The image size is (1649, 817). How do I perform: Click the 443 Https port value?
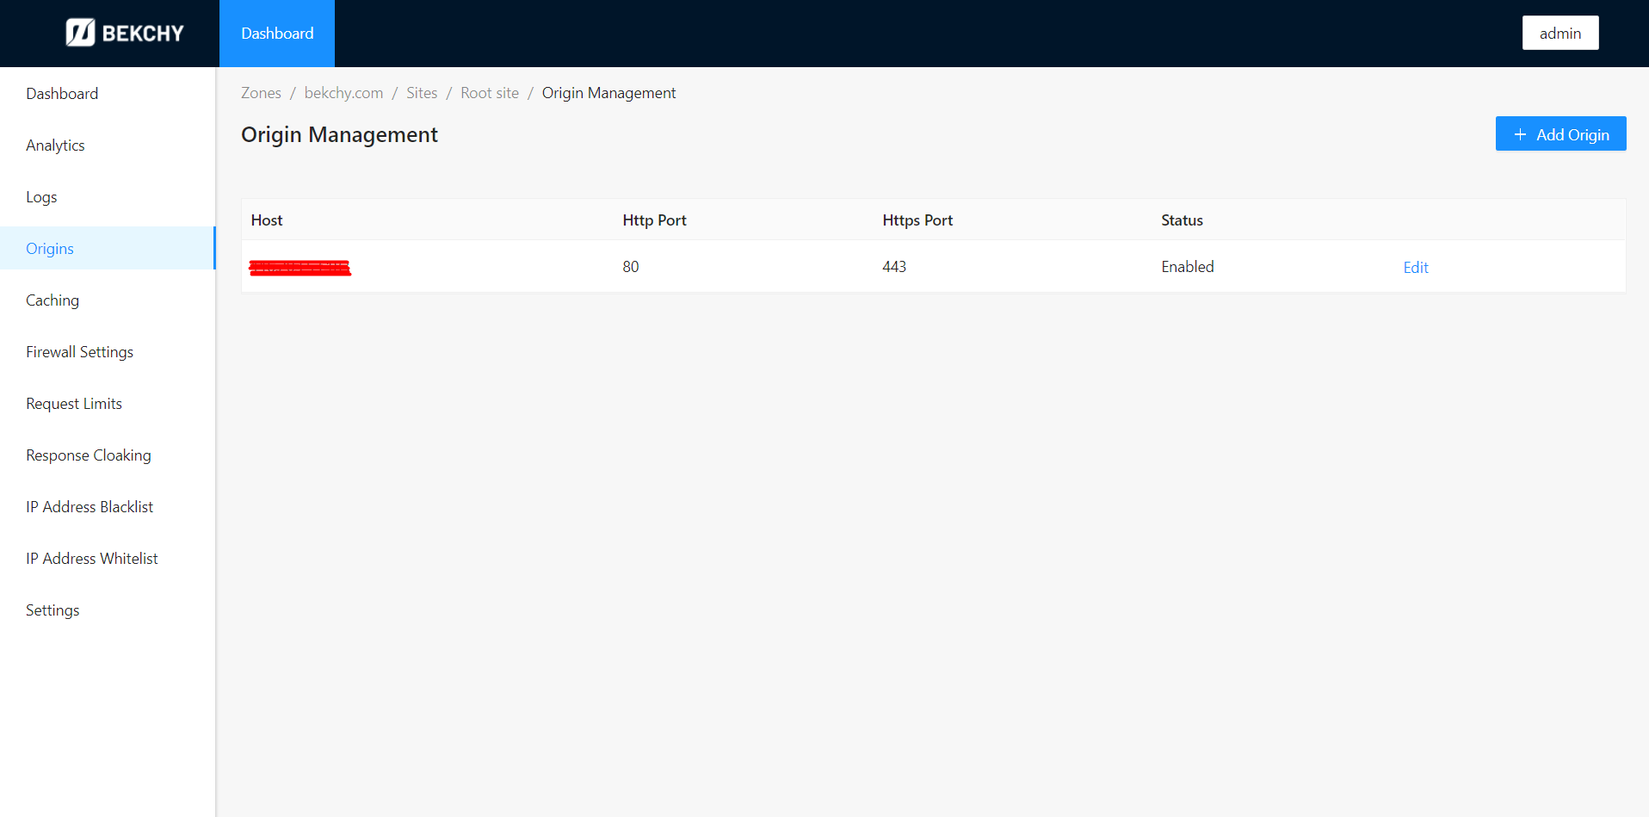(894, 267)
